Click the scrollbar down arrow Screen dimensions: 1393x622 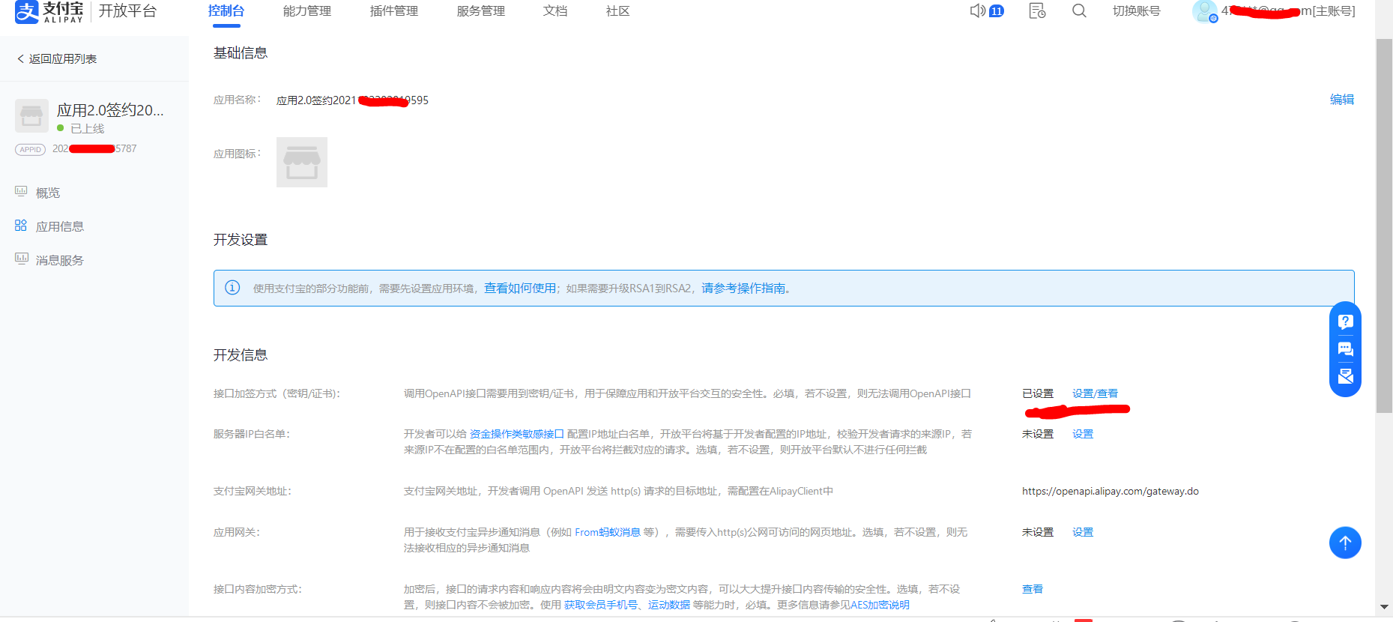tap(1384, 607)
